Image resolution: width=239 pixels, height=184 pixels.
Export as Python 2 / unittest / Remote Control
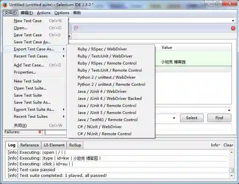(111, 84)
